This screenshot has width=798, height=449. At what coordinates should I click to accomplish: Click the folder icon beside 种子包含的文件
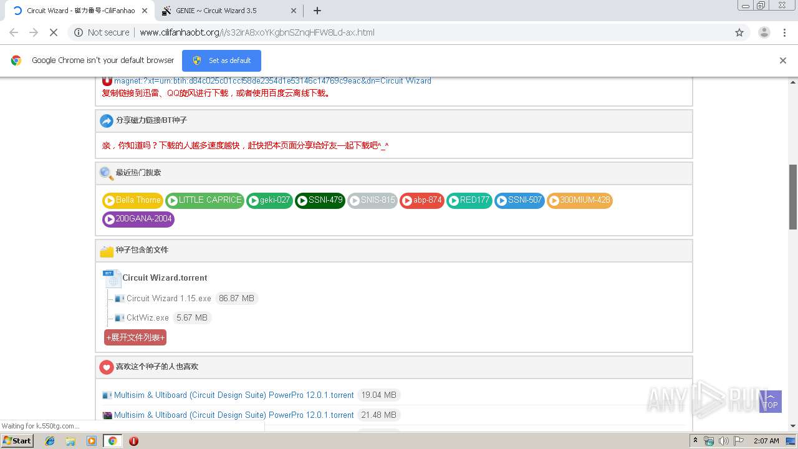pos(107,251)
